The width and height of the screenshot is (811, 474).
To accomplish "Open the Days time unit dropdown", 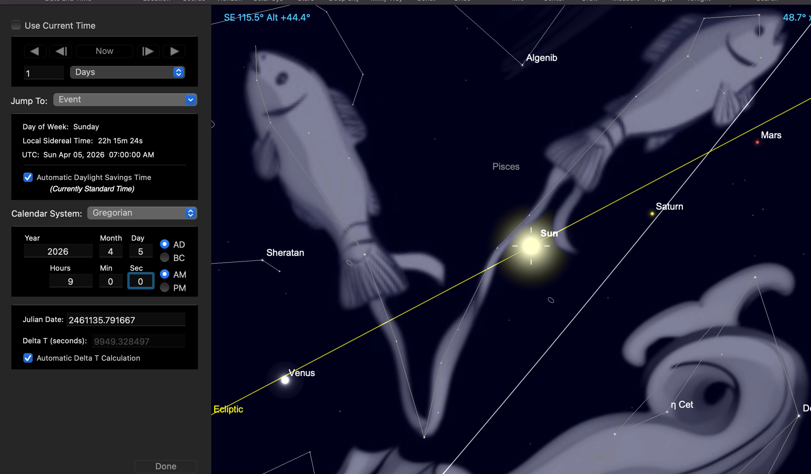I will pos(127,72).
